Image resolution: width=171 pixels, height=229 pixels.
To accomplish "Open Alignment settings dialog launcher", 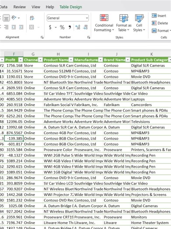I will [x=42, y=37].
